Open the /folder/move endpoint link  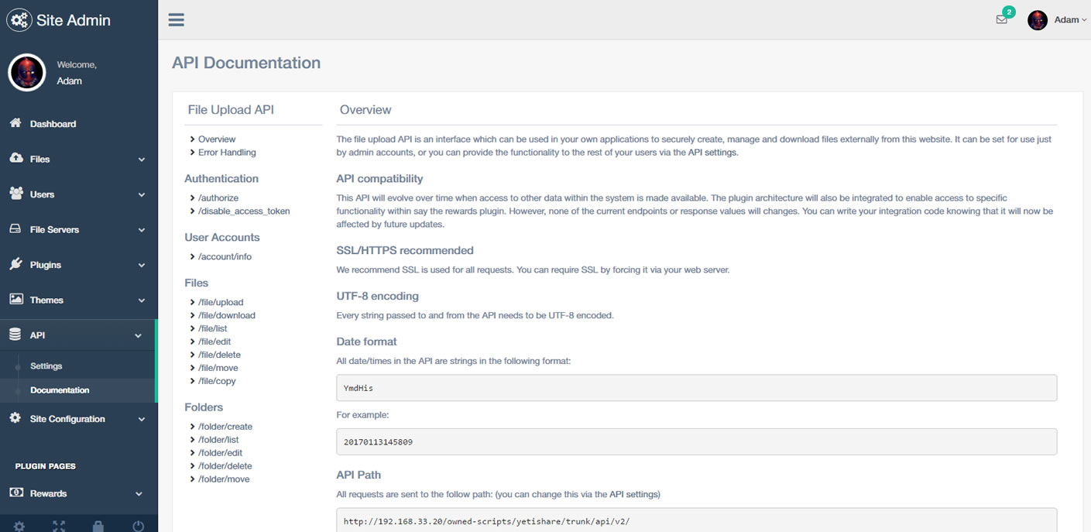224,479
